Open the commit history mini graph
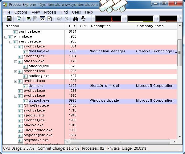This screenshot has width=185, height=154. tap(140, 19)
